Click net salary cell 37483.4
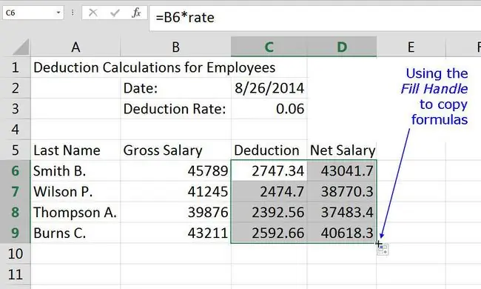481x289 pixels. (342, 212)
